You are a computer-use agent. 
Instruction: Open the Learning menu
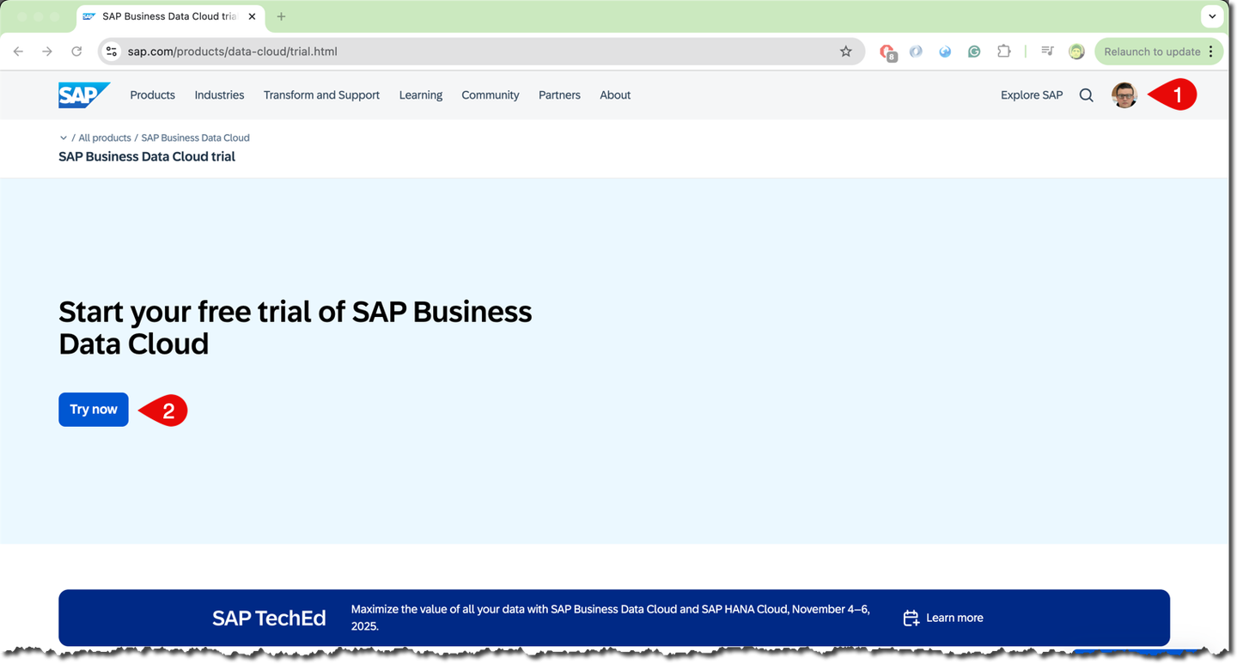(421, 95)
